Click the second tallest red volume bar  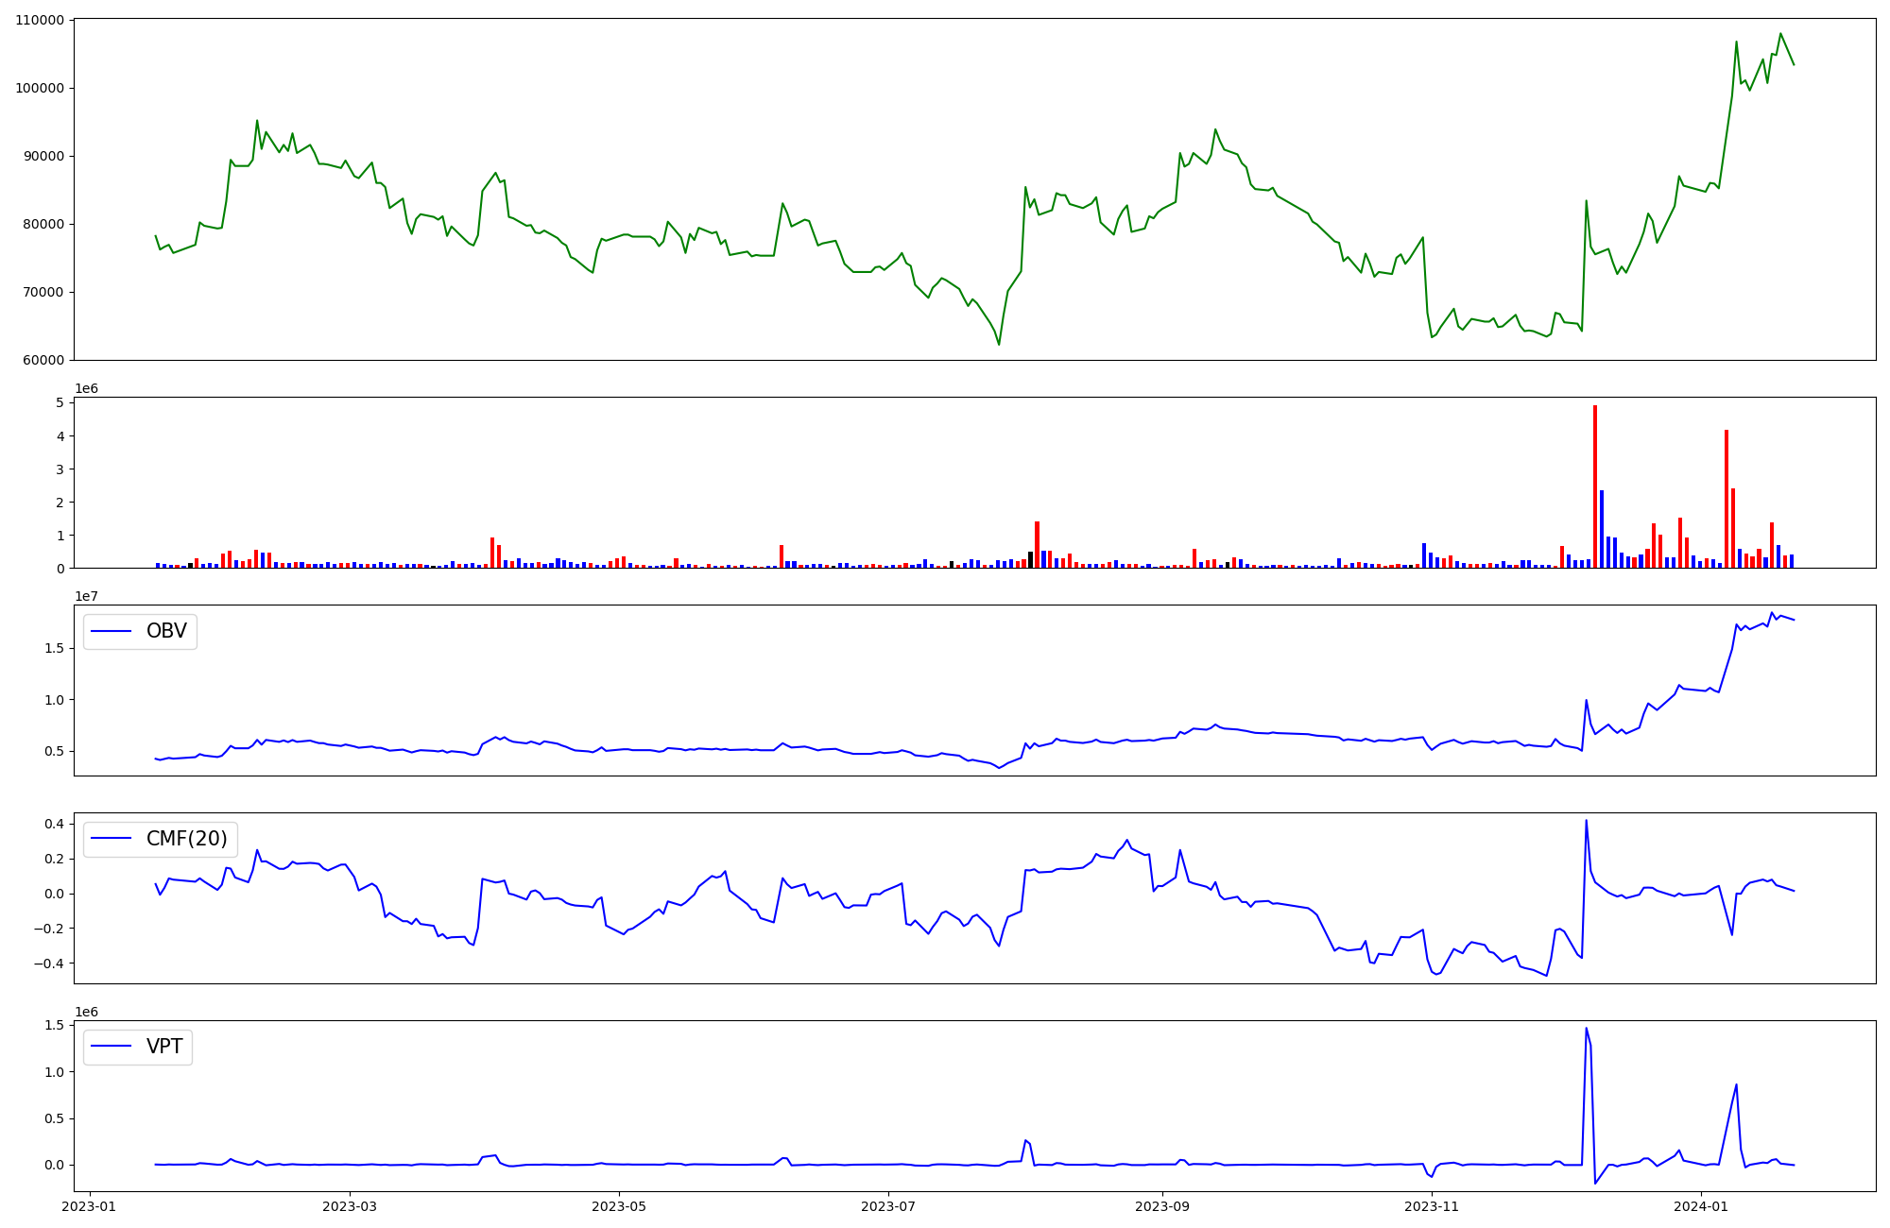pos(1727,499)
